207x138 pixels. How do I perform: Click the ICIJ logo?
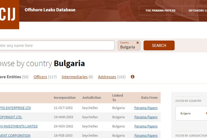click(9, 14)
